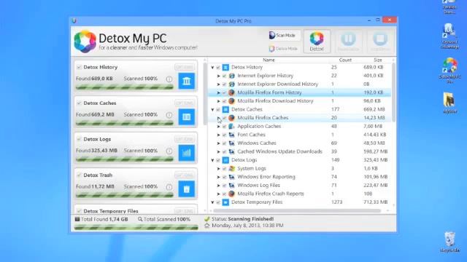Screen dimensions: 467x262
Task: Click the results tree's vertical scrollbar
Action: [393, 92]
